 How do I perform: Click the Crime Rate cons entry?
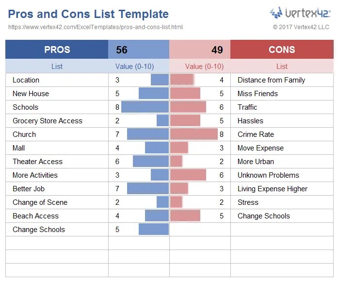tap(256, 134)
